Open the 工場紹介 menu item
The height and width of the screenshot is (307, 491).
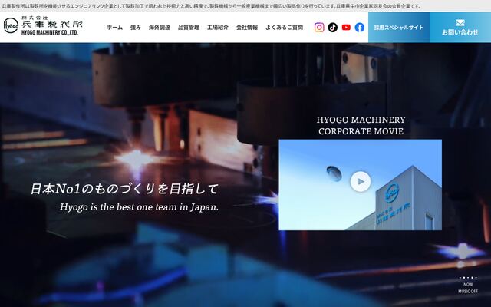pos(218,28)
